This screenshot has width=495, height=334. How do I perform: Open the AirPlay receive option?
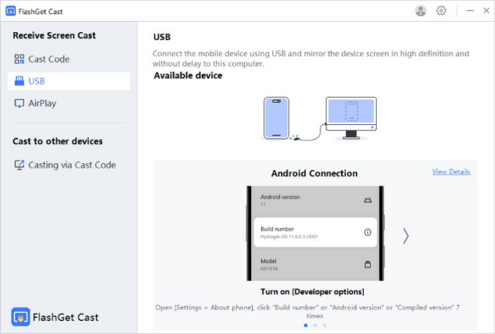point(42,103)
